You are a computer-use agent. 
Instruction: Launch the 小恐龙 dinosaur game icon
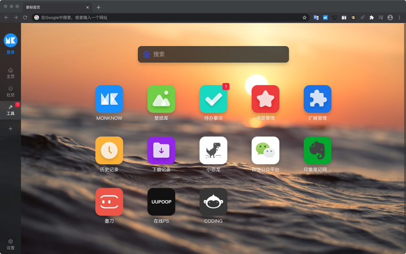pyautogui.click(x=213, y=150)
